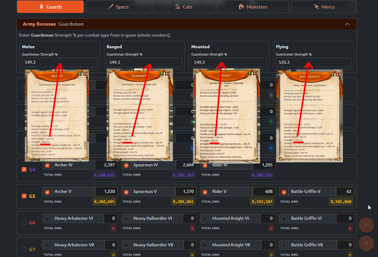Check the Mounted Knight VI checkbox
This screenshot has width=378, height=257.
pos(205,219)
